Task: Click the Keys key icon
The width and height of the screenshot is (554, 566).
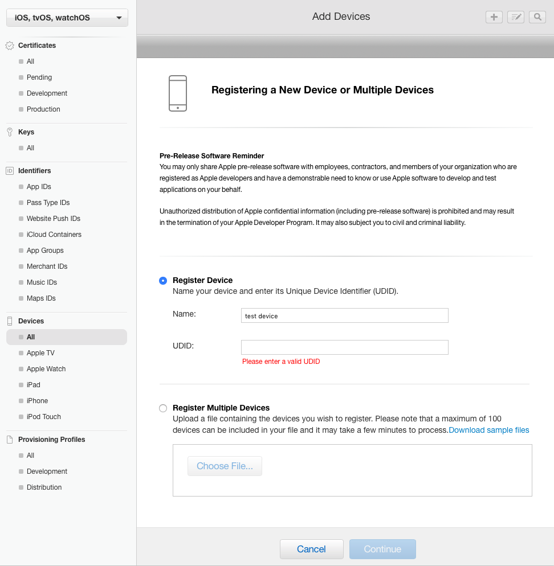Action: pyautogui.click(x=10, y=132)
